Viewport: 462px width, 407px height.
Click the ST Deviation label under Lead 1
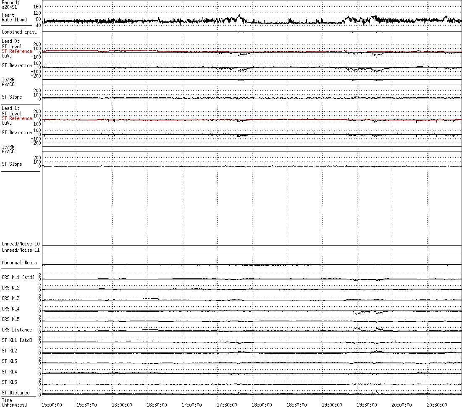(17, 133)
